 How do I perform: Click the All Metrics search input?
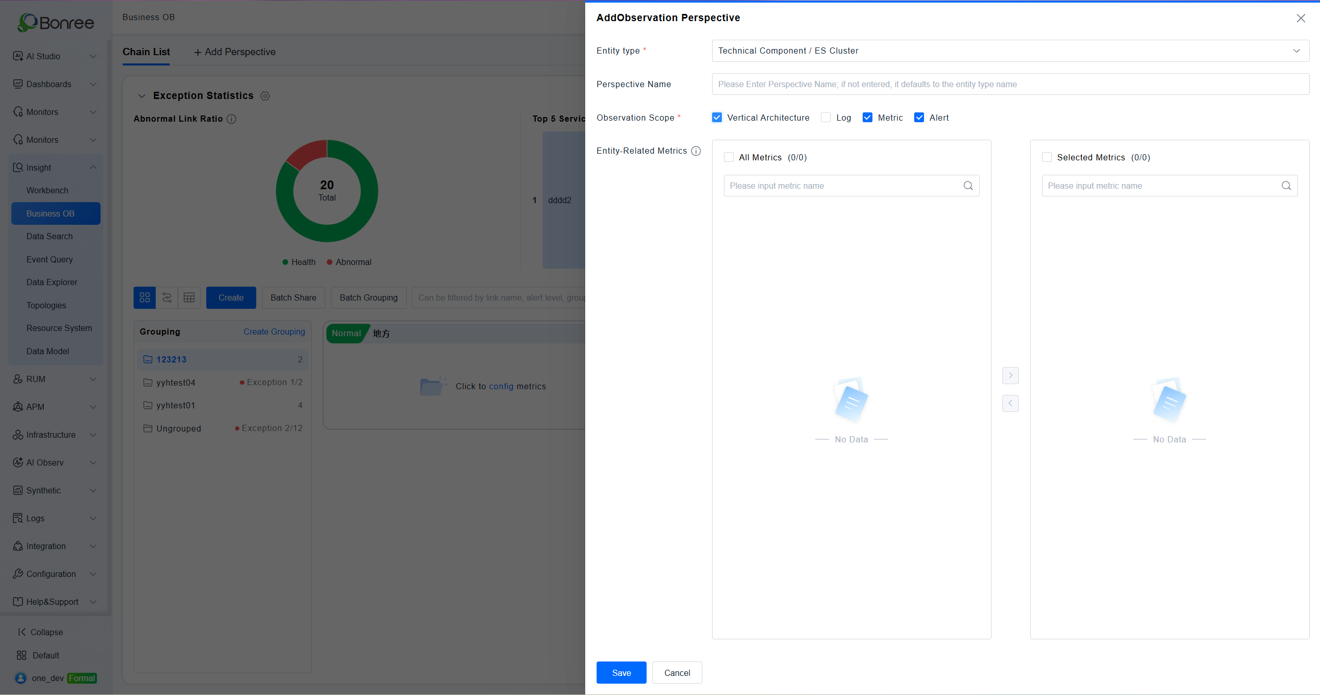(851, 186)
